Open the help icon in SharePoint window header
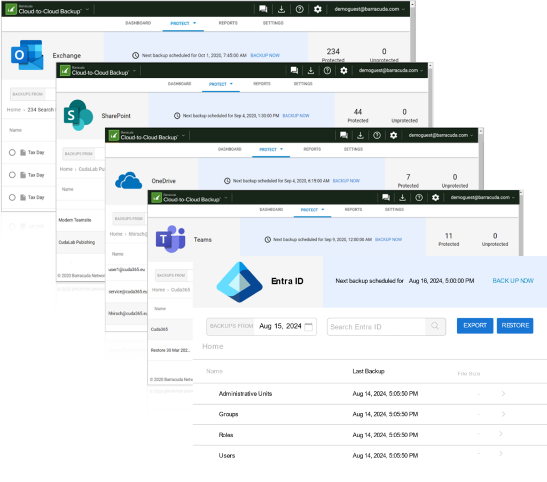 327,71
